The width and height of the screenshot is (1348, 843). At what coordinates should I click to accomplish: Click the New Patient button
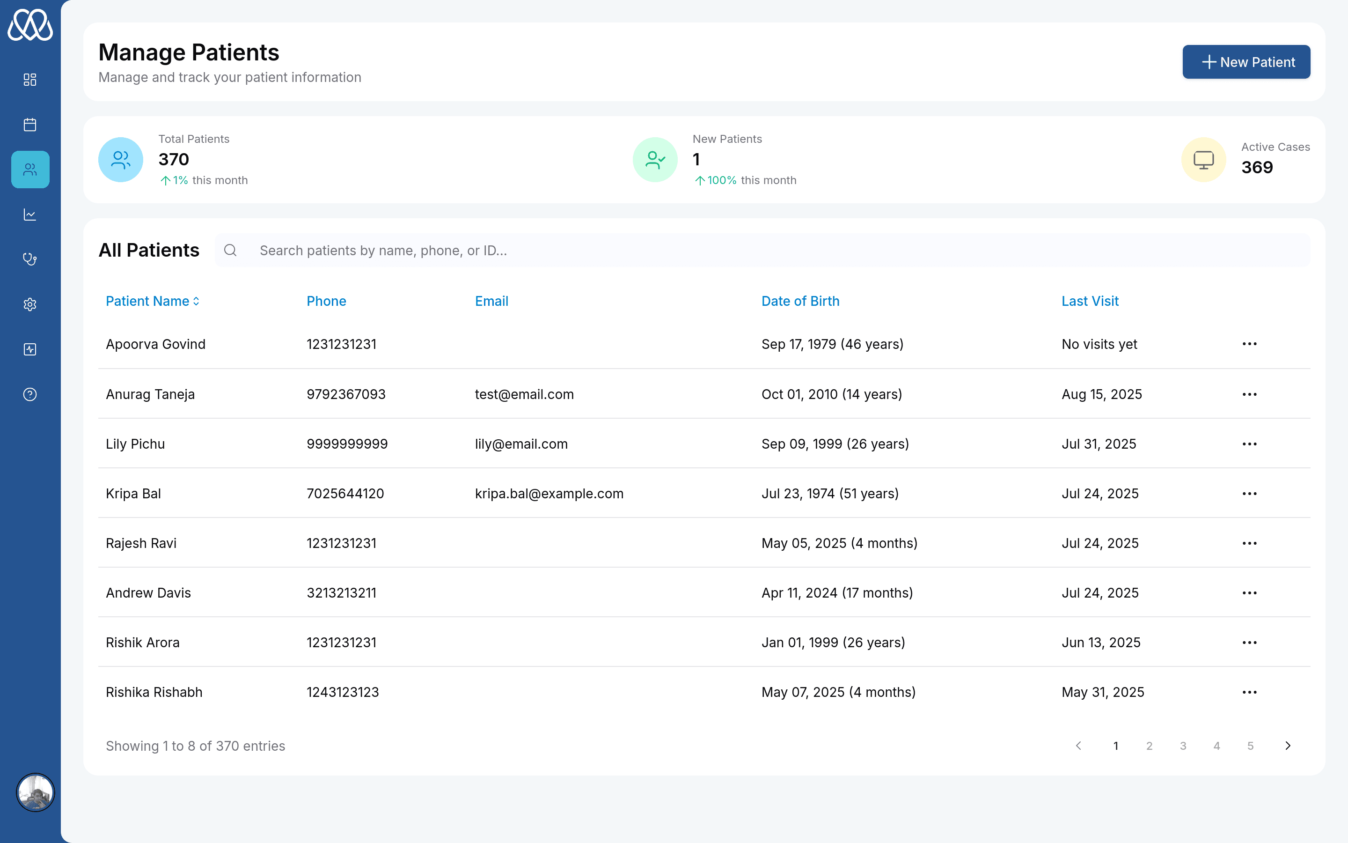click(x=1246, y=62)
